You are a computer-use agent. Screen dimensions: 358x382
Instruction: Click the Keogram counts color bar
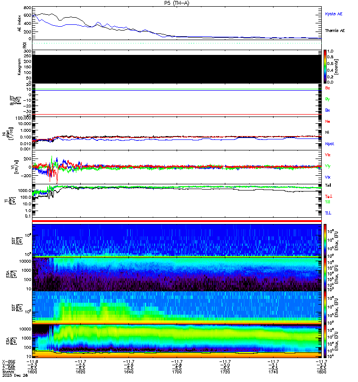(x=325, y=66)
